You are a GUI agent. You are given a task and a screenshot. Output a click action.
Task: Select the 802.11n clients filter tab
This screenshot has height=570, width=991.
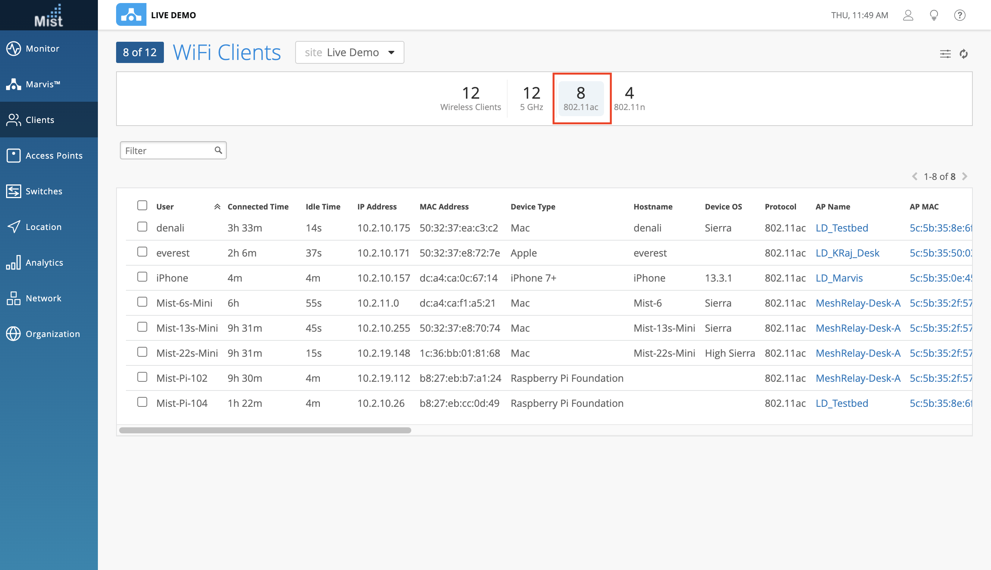click(629, 99)
